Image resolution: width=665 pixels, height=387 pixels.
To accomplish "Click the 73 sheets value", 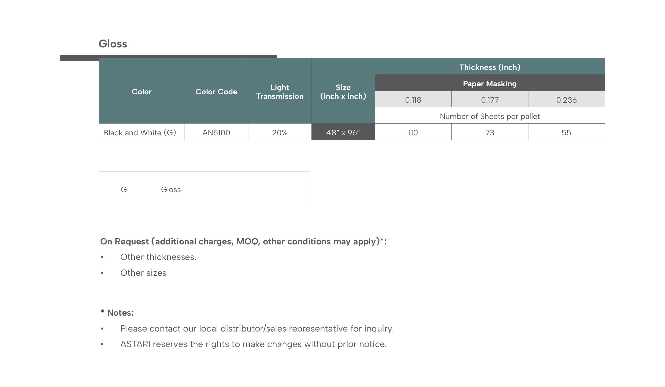I will pyautogui.click(x=490, y=132).
